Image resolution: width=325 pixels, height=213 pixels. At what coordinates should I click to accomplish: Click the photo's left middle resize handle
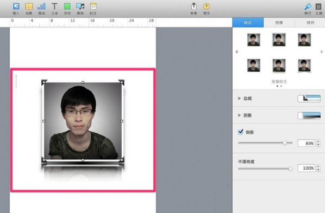[x=43, y=121]
